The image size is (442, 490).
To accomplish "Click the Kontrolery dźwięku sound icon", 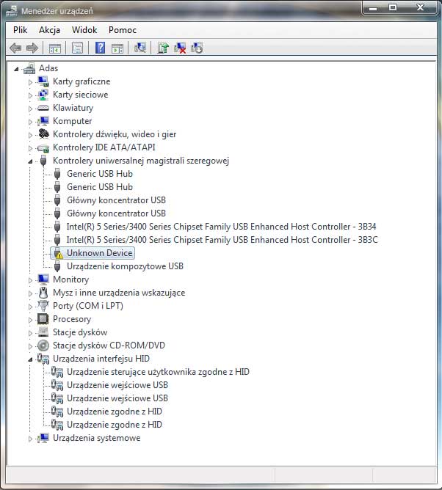I will coord(43,134).
